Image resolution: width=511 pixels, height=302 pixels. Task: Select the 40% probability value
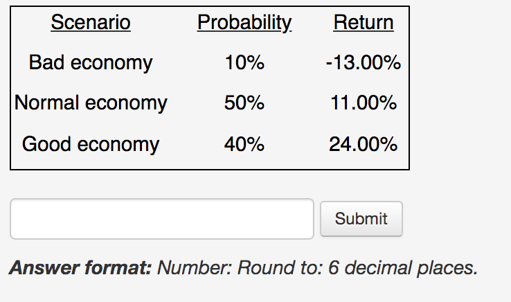(244, 144)
